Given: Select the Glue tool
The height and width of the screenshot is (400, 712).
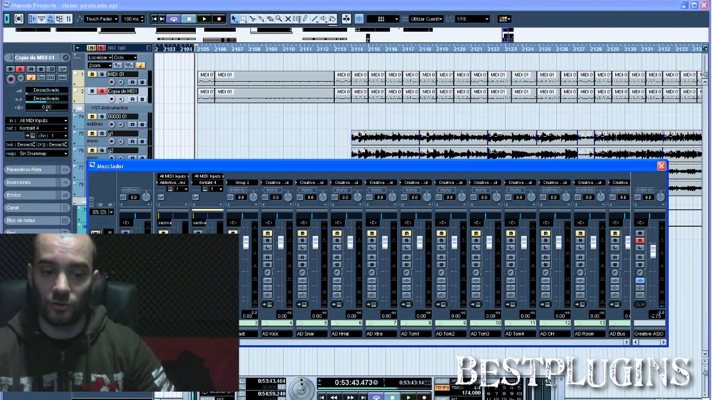Looking at the screenshot, I should click(x=261, y=19).
